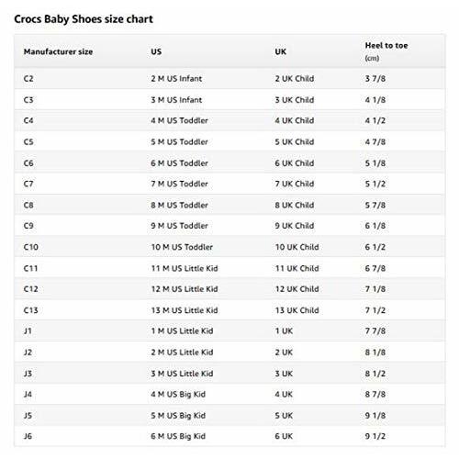The width and height of the screenshot is (459, 459).
Task: Click the Heel to toe header
Action: pyautogui.click(x=386, y=45)
